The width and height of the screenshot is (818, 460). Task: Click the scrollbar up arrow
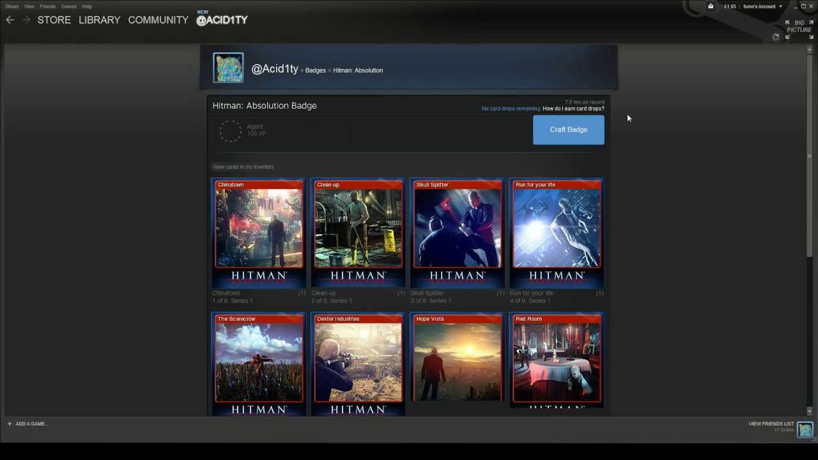pyautogui.click(x=810, y=49)
